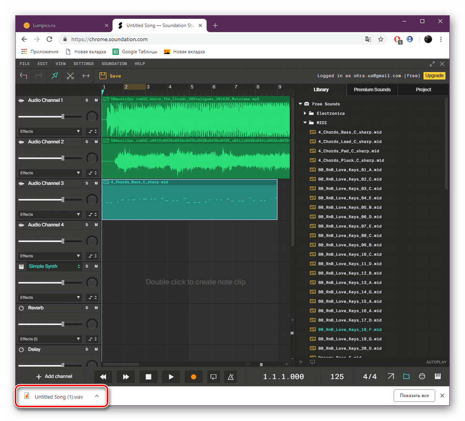Click the Upgrade button

[434, 75]
